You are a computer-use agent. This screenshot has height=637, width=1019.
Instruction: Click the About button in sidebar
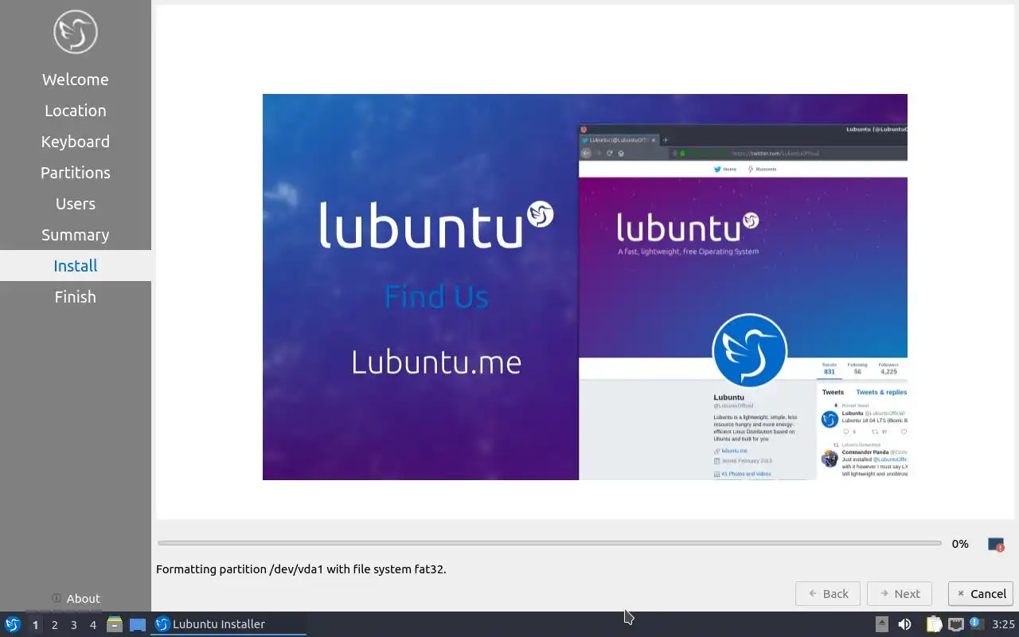76,599
